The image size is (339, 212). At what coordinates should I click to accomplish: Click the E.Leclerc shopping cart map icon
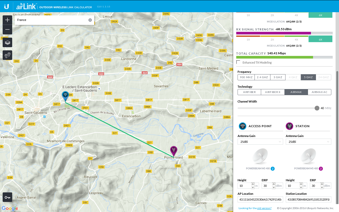point(99,89)
